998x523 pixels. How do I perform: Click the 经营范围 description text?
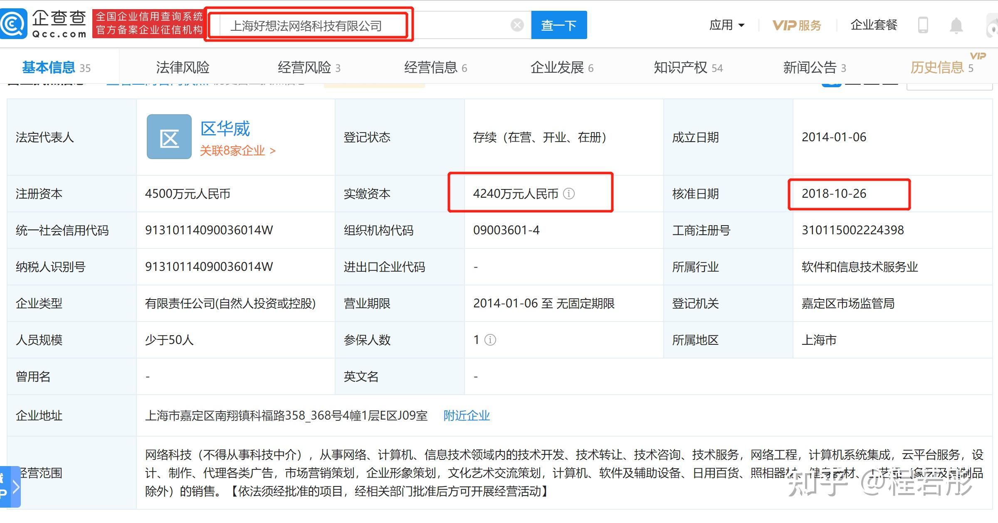[564, 473]
